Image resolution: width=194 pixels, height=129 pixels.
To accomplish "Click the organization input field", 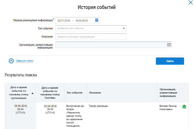I will (x=110, y=45).
